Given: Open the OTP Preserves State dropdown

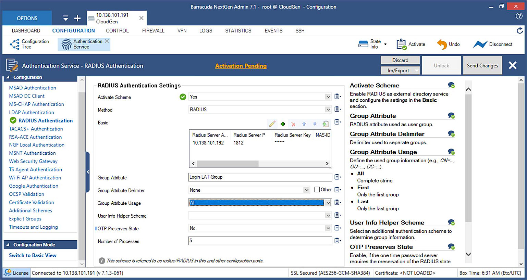Looking at the screenshot, I should (328, 228).
